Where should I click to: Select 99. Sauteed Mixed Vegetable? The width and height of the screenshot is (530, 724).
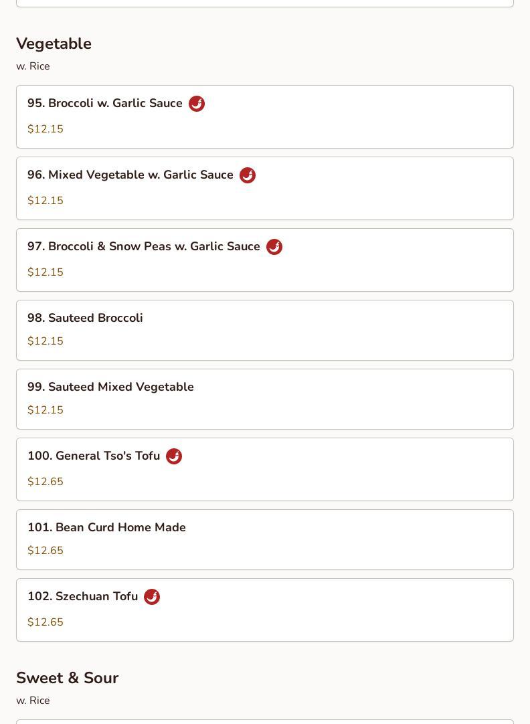coord(265,399)
